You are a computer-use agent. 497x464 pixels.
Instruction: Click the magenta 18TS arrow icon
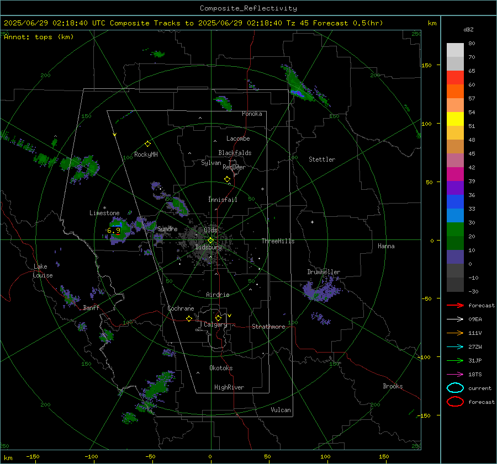(455, 375)
